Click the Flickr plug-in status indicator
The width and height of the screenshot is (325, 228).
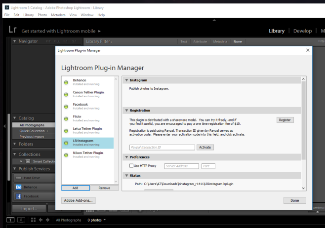tap(66, 118)
